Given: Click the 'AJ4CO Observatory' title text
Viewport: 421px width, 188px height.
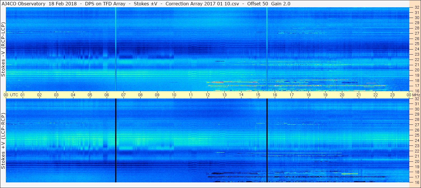Looking at the screenshot, I should point(24,4).
